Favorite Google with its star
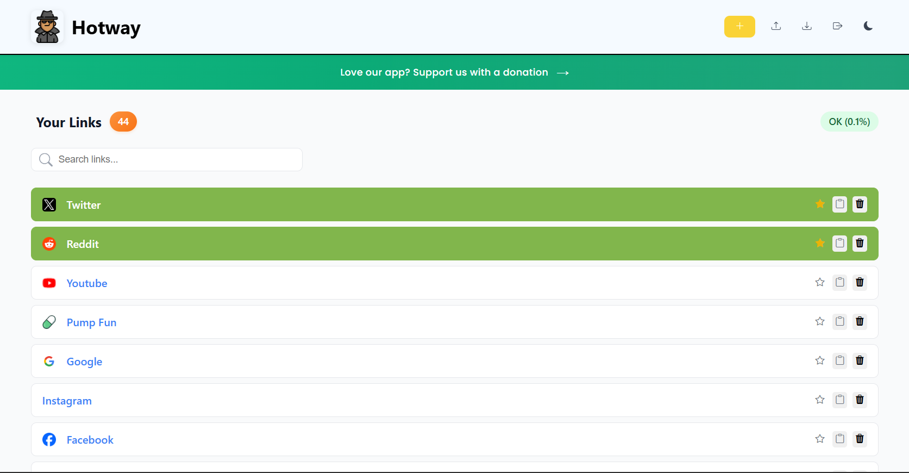 [x=820, y=360]
